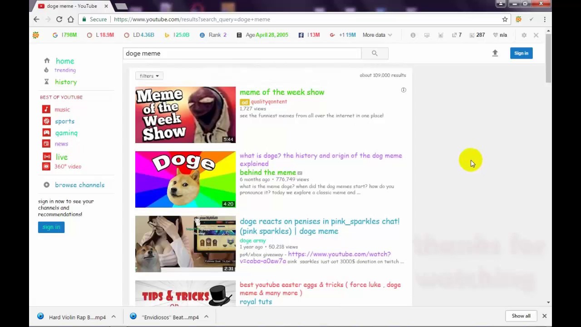Bookmark this page with the star icon
The image size is (581, 327).
505,19
